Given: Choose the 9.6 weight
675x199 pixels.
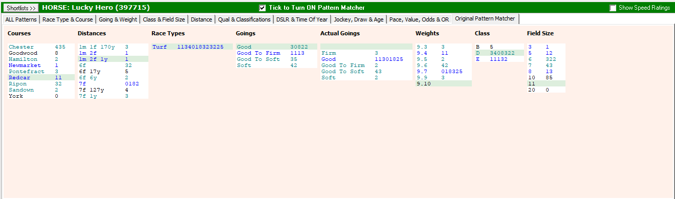Looking at the screenshot, I should click(444, 65).
